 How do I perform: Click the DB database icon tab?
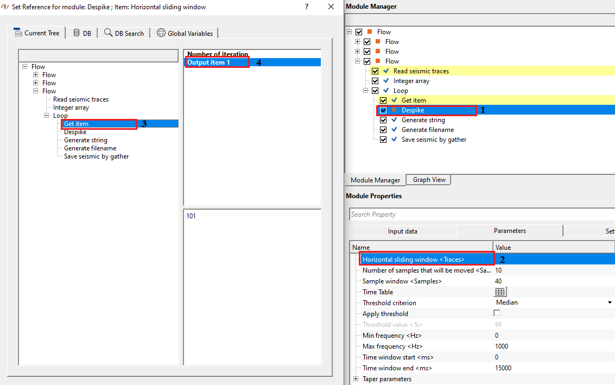click(77, 33)
